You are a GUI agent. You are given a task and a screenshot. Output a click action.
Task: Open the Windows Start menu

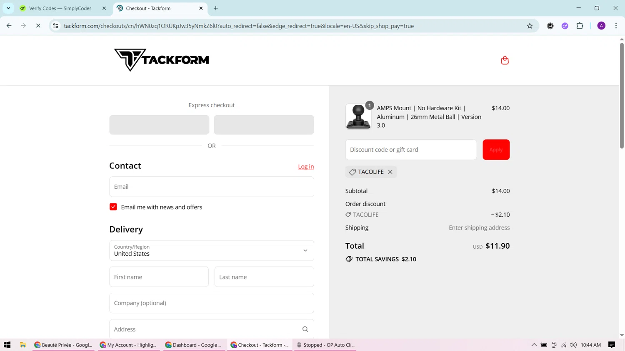coord(7,345)
